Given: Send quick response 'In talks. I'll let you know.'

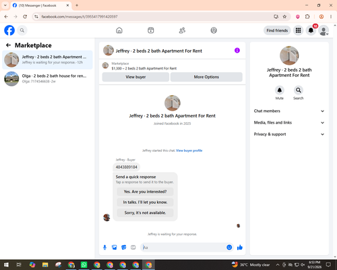Looking at the screenshot, I should click(x=145, y=202).
